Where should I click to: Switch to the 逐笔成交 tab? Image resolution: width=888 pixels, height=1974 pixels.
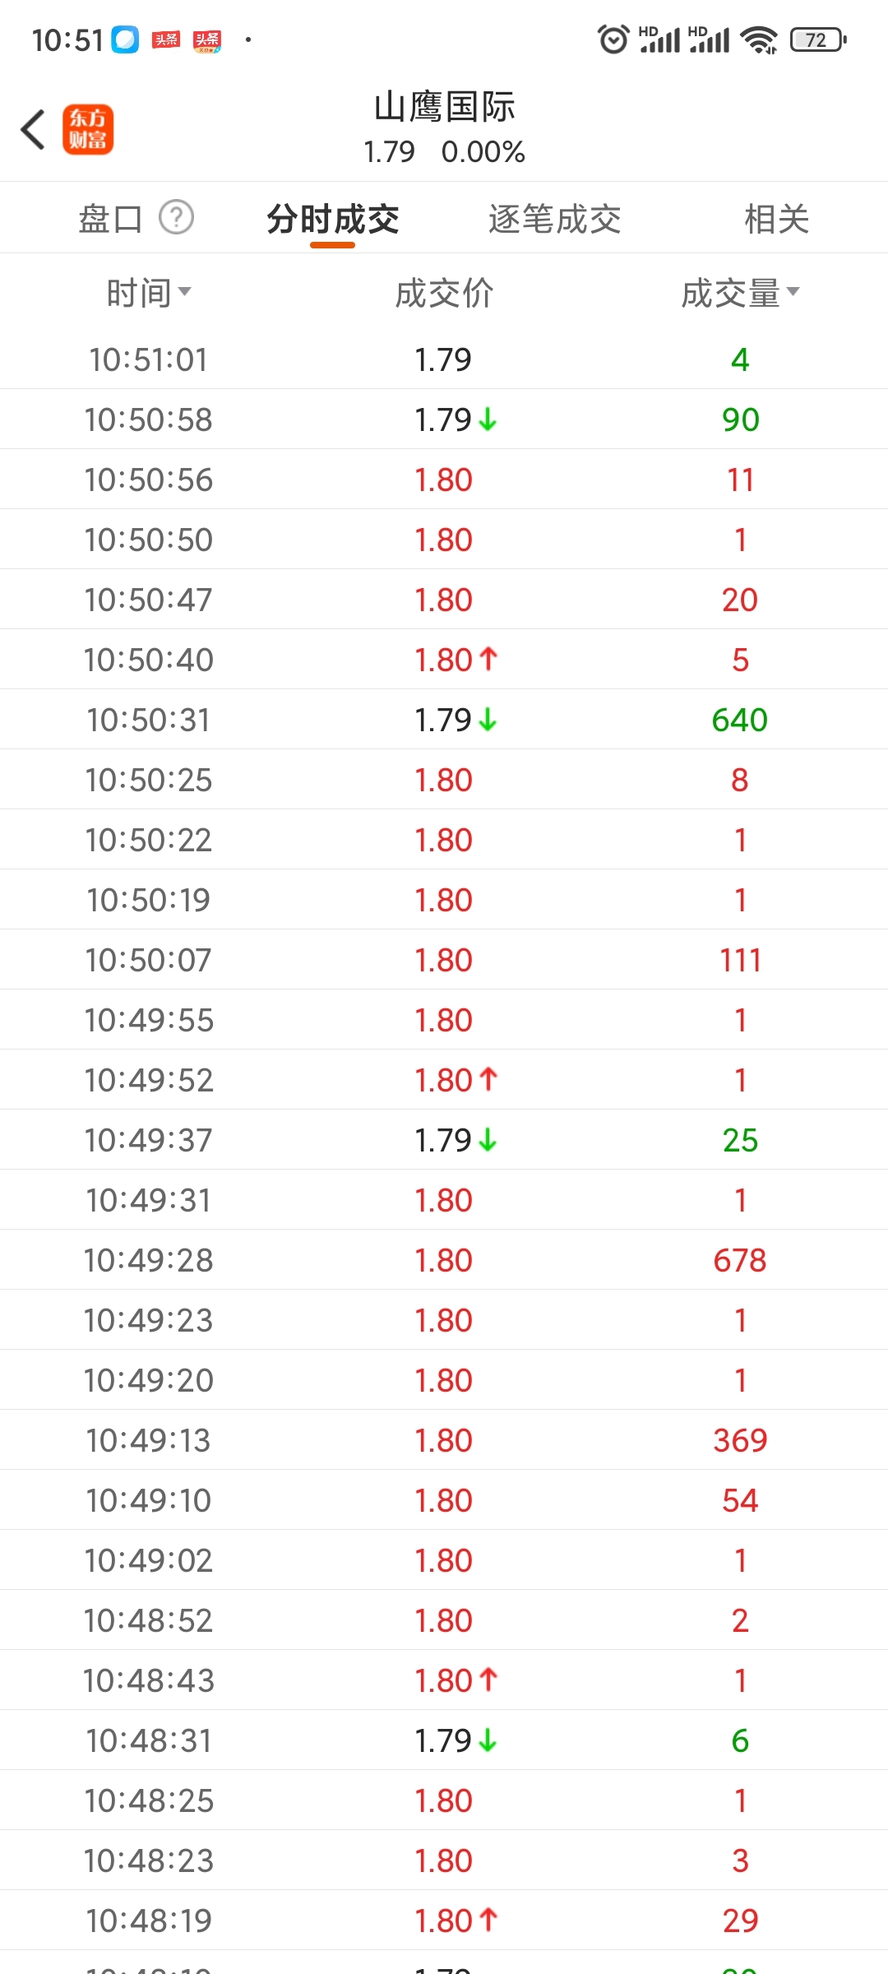(x=554, y=219)
